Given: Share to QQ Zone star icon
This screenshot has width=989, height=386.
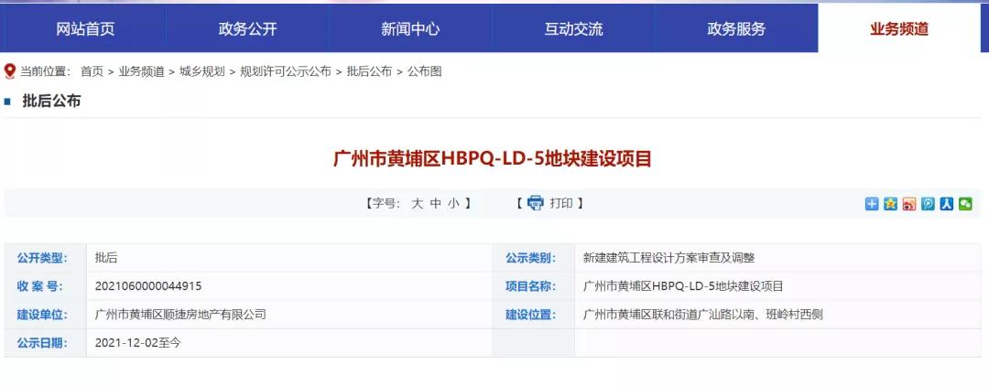Looking at the screenshot, I should click(891, 203).
